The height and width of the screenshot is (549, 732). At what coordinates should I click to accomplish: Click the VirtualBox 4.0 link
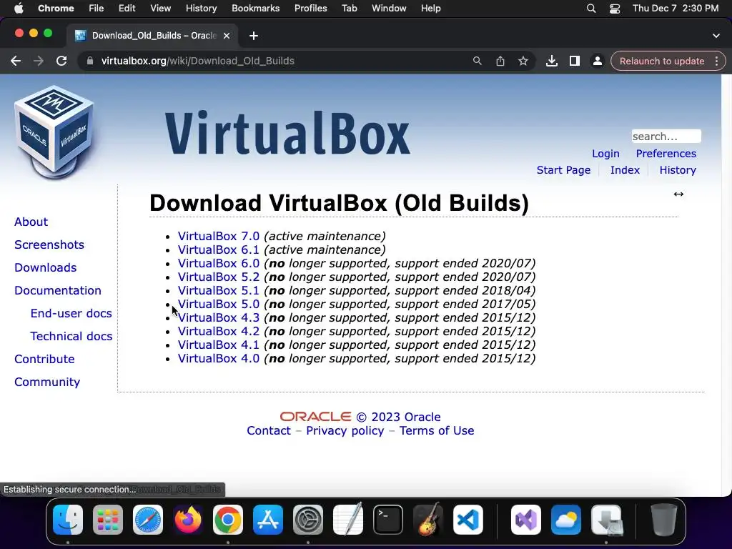219,359
